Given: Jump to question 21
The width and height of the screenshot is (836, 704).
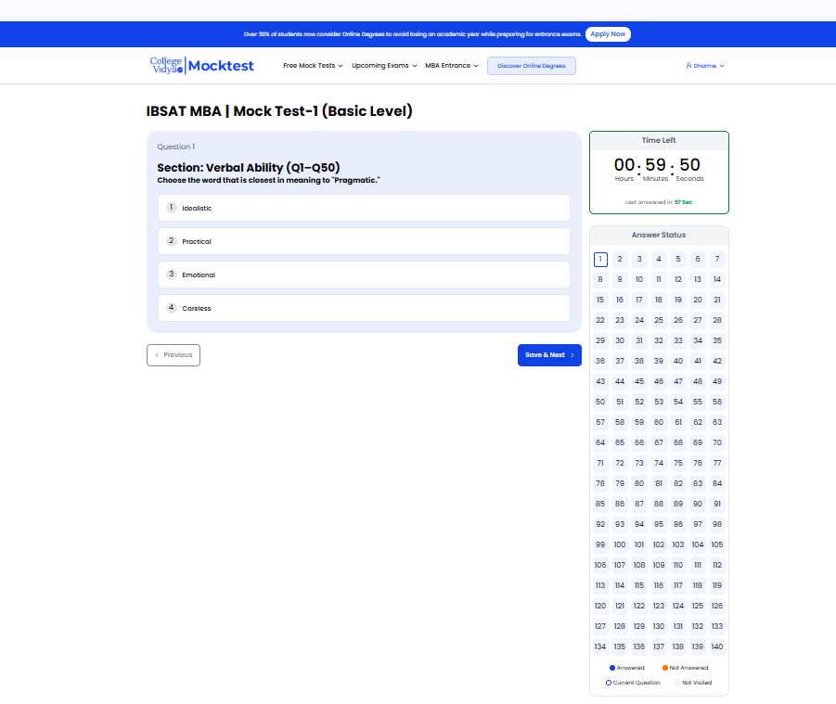Looking at the screenshot, I should point(717,300).
